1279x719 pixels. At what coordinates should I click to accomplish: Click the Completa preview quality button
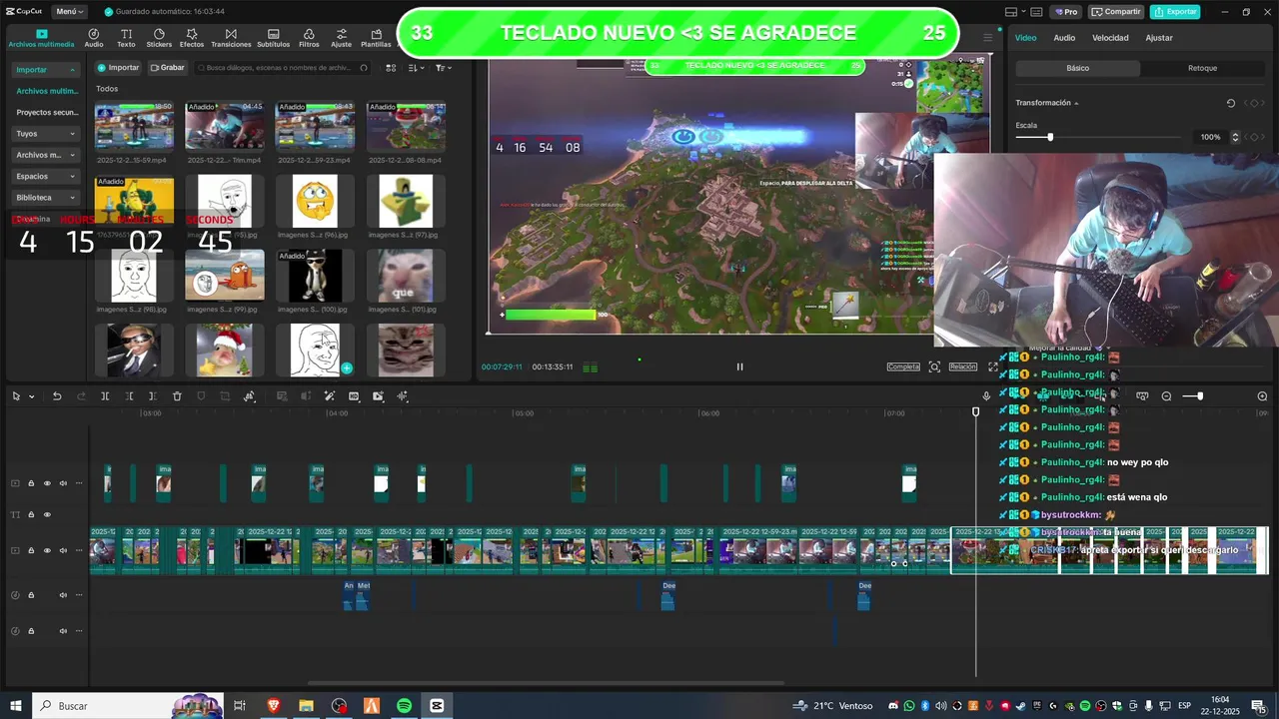coord(903,366)
